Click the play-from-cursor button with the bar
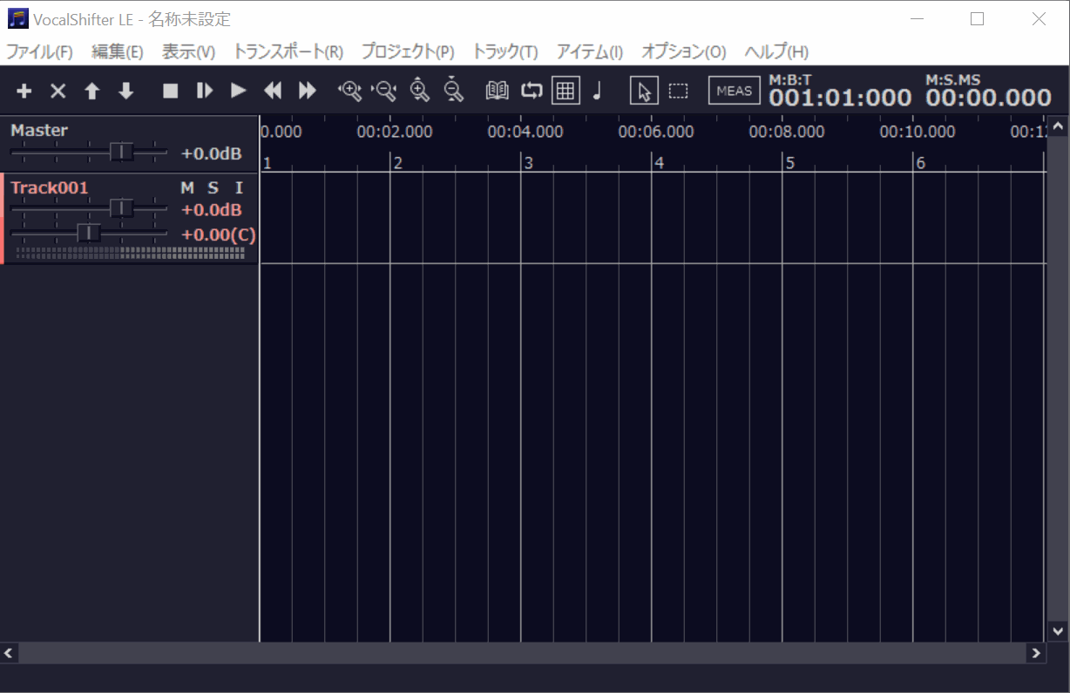The height and width of the screenshot is (693, 1070). (x=205, y=91)
